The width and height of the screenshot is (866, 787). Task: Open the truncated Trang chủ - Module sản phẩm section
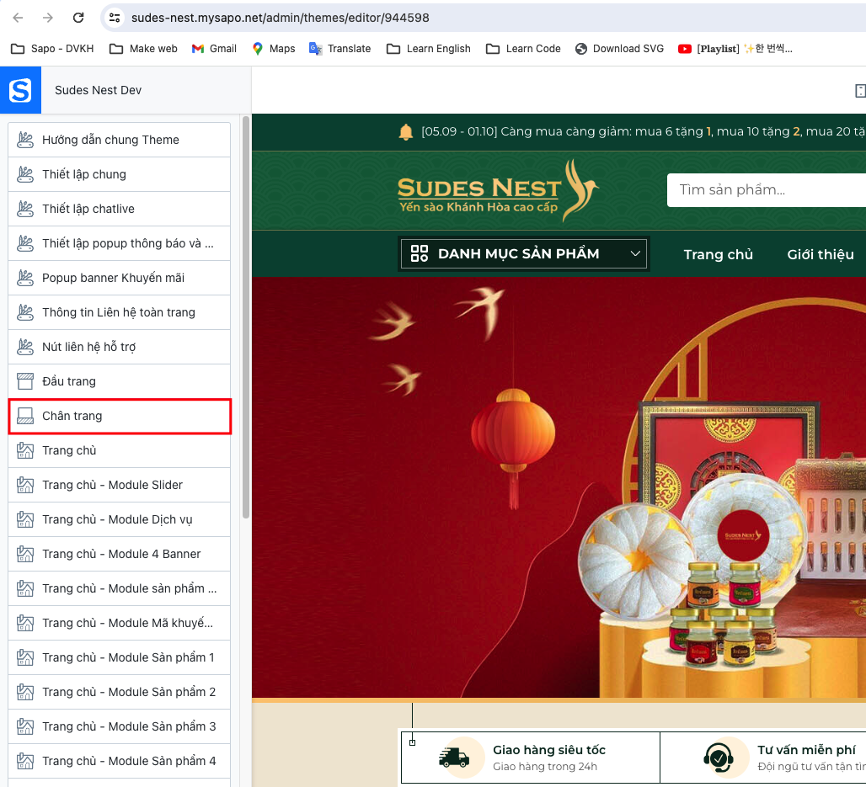[x=120, y=588]
